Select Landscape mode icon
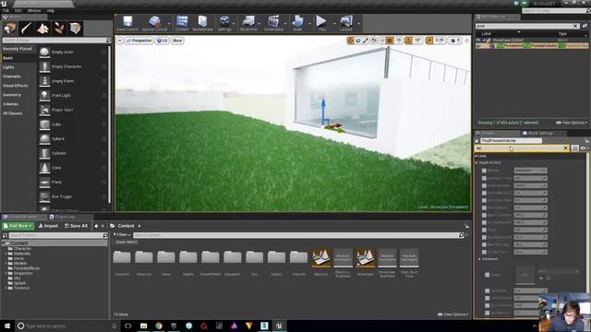The height and width of the screenshot is (332, 591). (42, 29)
